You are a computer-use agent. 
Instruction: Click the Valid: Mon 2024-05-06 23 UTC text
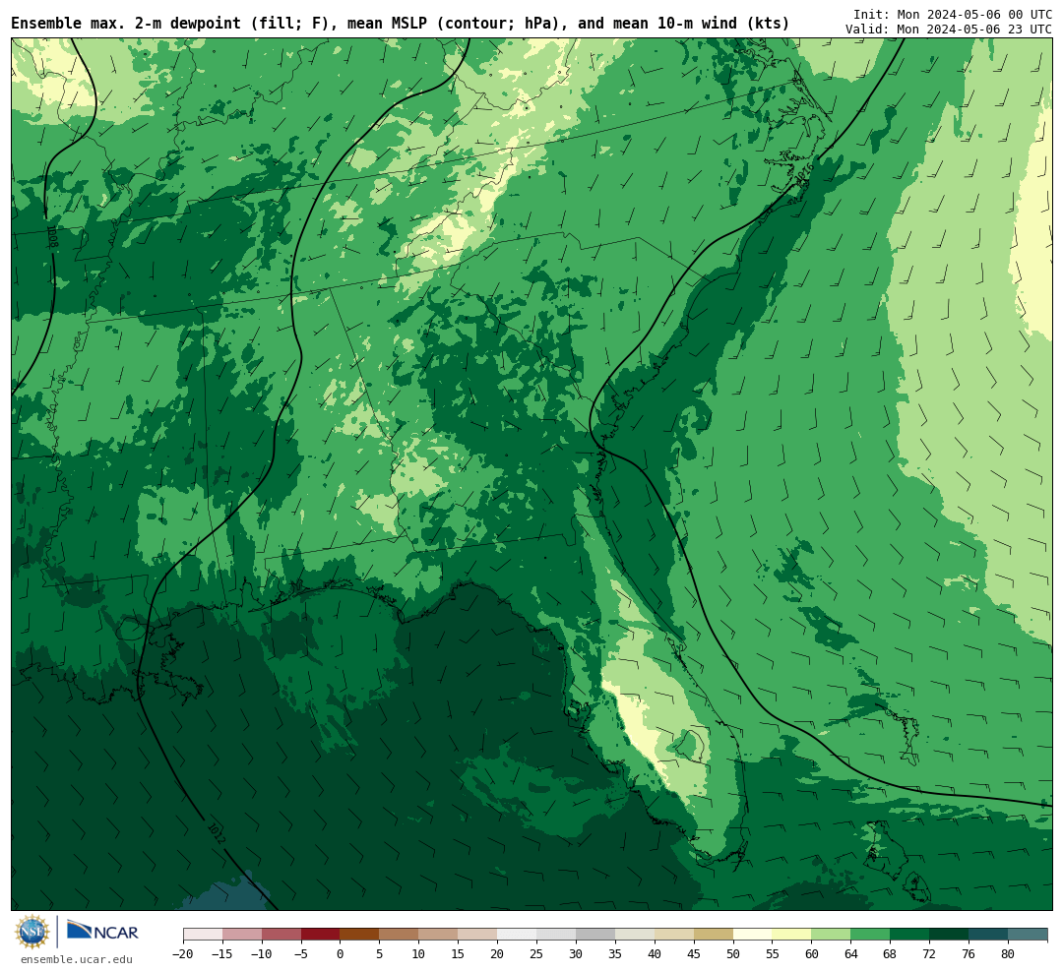(949, 30)
